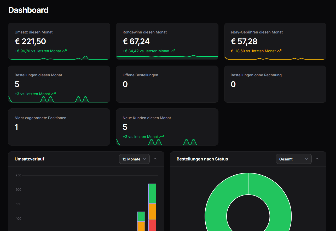Click the +3 vs. letzten Monat text under Bestellungen
Viewport: 336px width, 231px height.
[32, 94]
